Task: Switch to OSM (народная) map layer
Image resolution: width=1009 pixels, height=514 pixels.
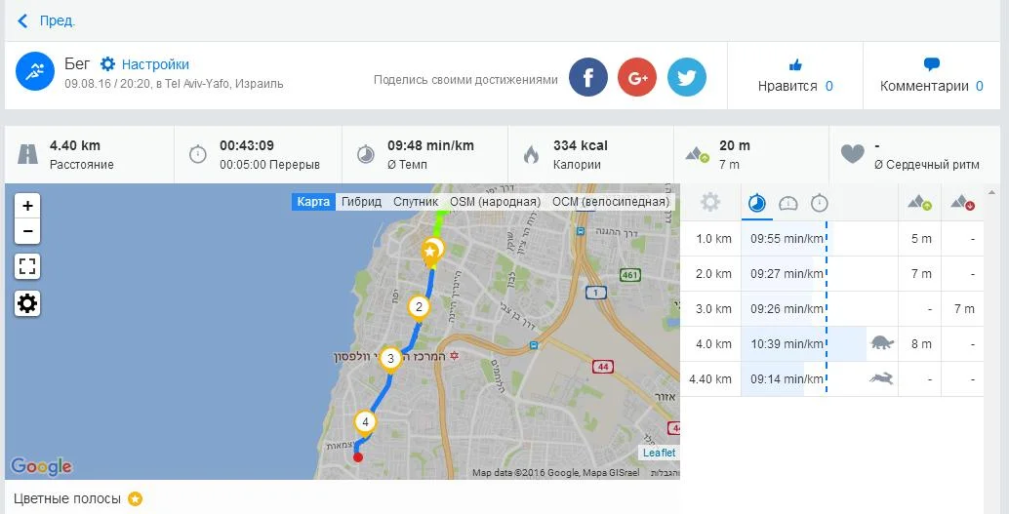Action: pos(495,202)
